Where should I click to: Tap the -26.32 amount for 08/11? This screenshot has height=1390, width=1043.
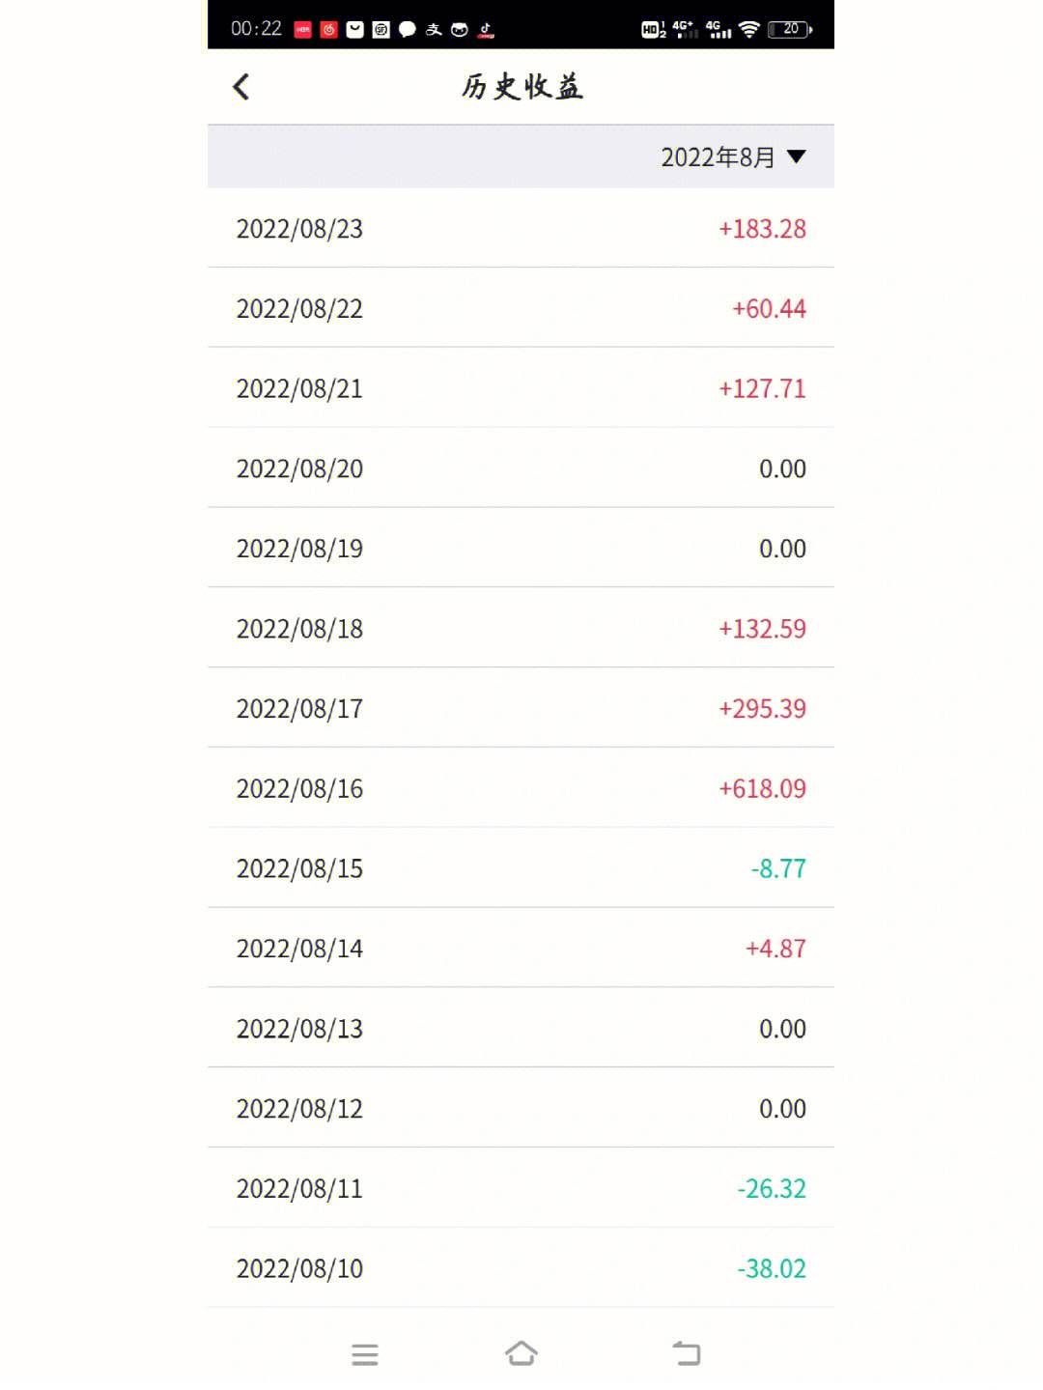tap(771, 1188)
